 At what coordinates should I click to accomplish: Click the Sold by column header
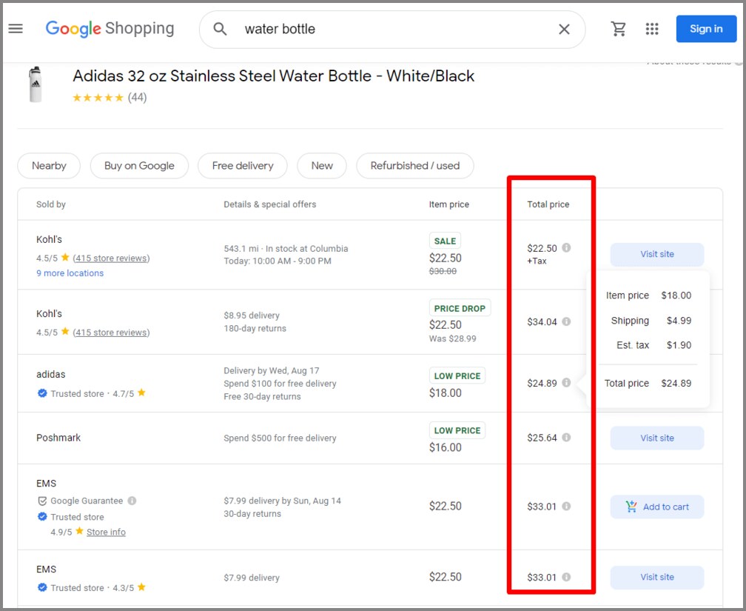click(x=51, y=204)
